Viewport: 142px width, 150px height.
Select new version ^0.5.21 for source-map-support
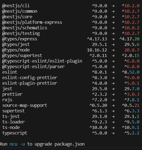click(x=131, y=105)
